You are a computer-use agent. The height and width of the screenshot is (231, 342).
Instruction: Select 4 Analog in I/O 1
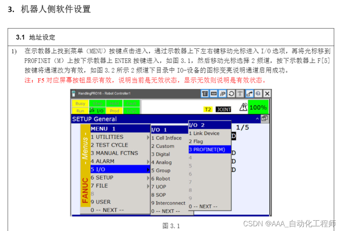170,162
